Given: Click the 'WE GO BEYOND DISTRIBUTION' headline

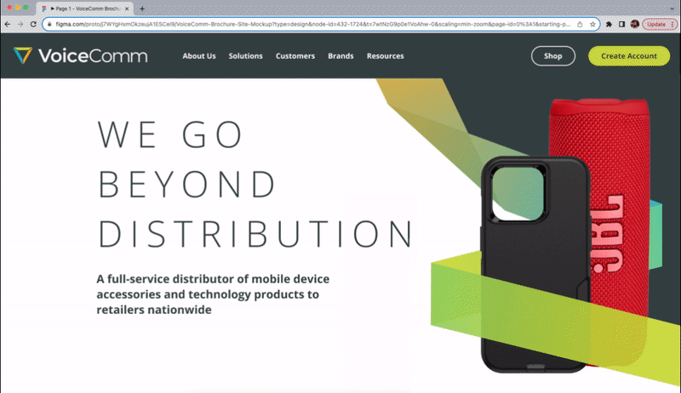Looking at the screenshot, I should click(255, 185).
